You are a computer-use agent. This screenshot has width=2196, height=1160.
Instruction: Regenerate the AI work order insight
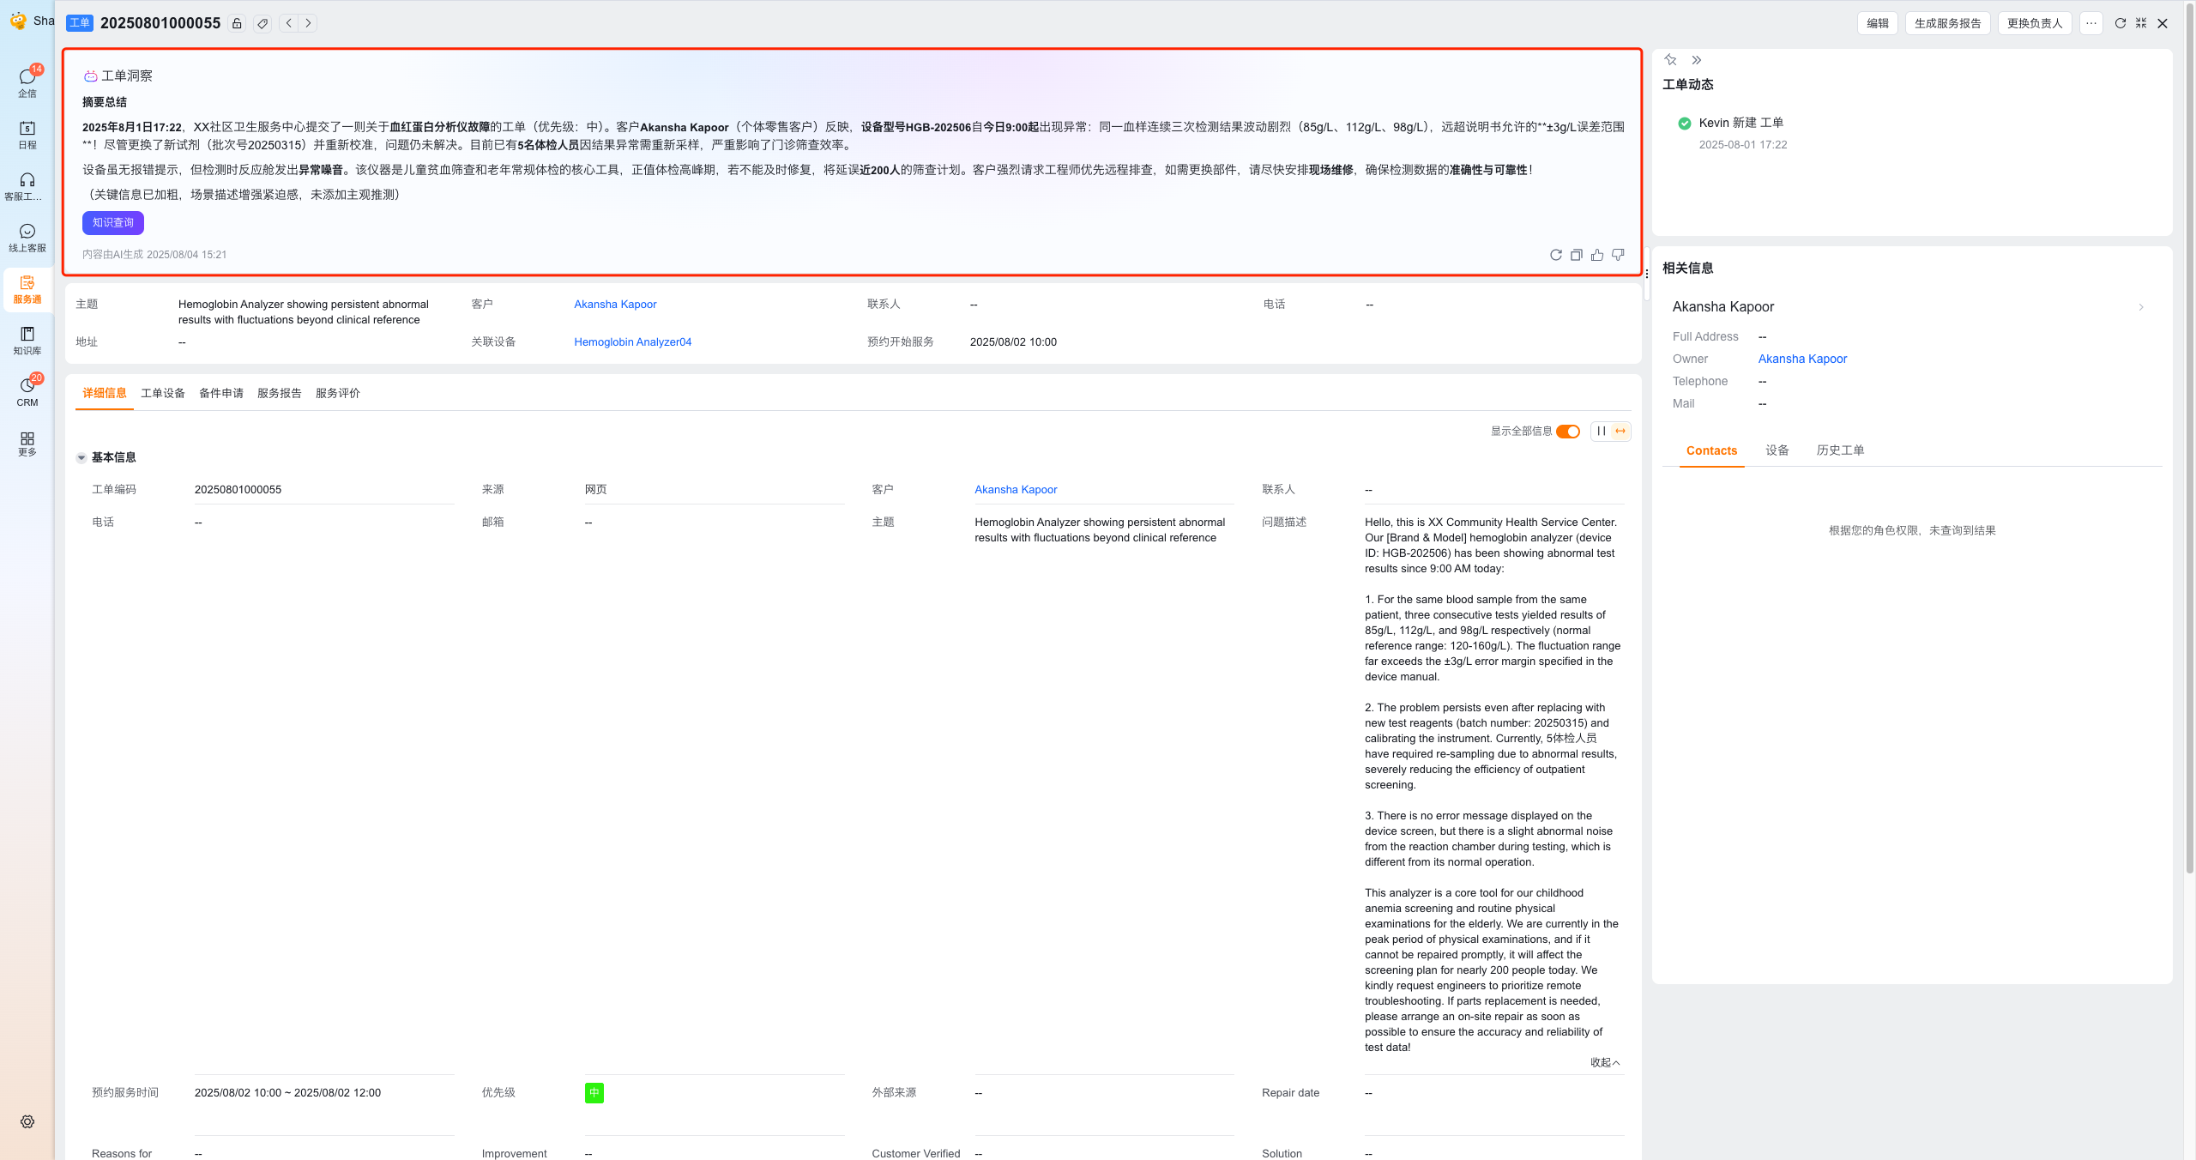click(1555, 255)
